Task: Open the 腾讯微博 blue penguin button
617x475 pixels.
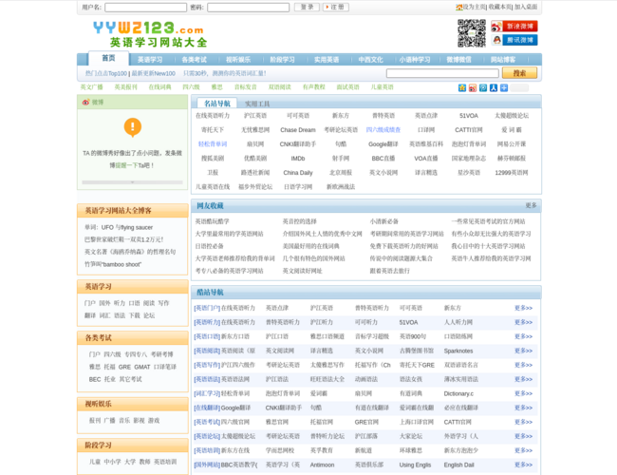Action: tap(514, 40)
